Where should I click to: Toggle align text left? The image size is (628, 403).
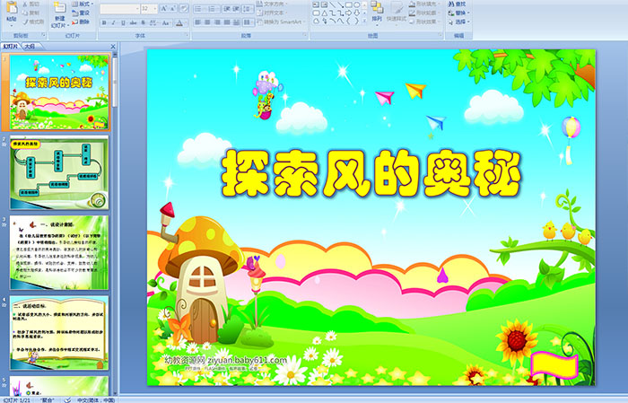click(x=197, y=22)
